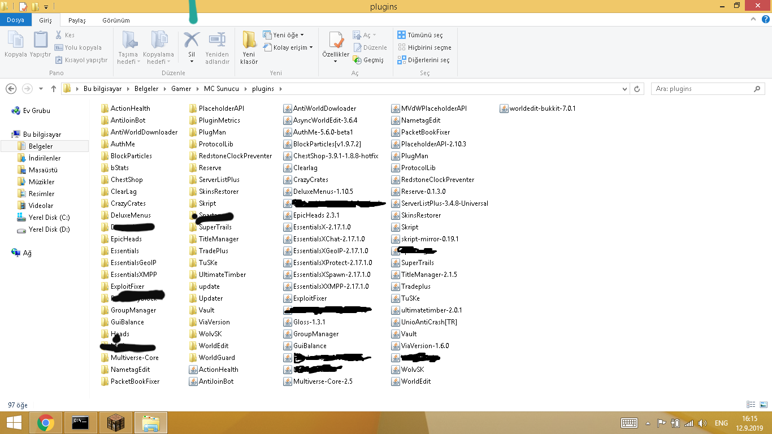The width and height of the screenshot is (772, 434).
Task: Select skript-mirror-0.19.1 jar file
Action: point(430,239)
